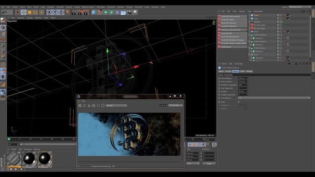Toggle the Y axis lock

tap(55, 12)
